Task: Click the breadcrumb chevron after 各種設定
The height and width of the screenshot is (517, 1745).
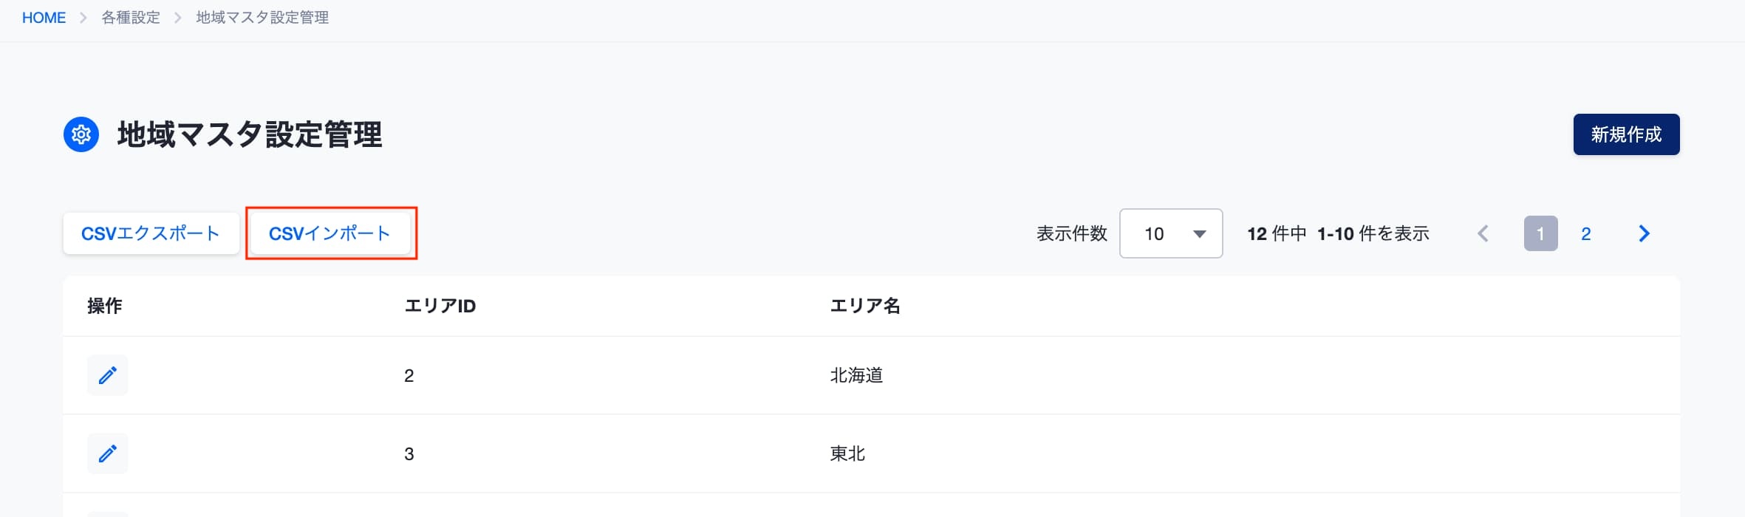Action: 178,18
